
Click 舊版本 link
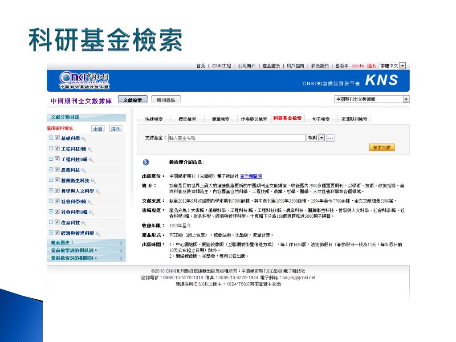pos(342,66)
